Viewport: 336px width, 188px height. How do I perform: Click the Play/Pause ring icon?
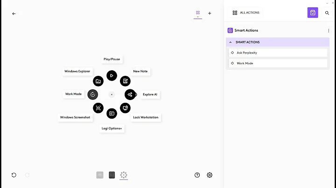point(112,76)
